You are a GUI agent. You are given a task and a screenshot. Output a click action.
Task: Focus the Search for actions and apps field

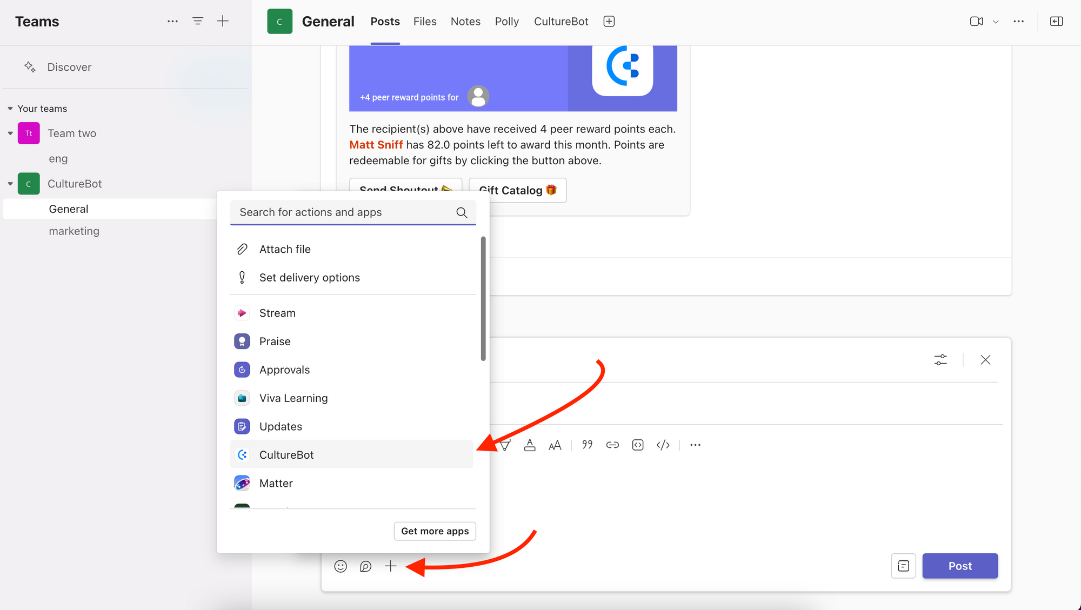coord(353,212)
